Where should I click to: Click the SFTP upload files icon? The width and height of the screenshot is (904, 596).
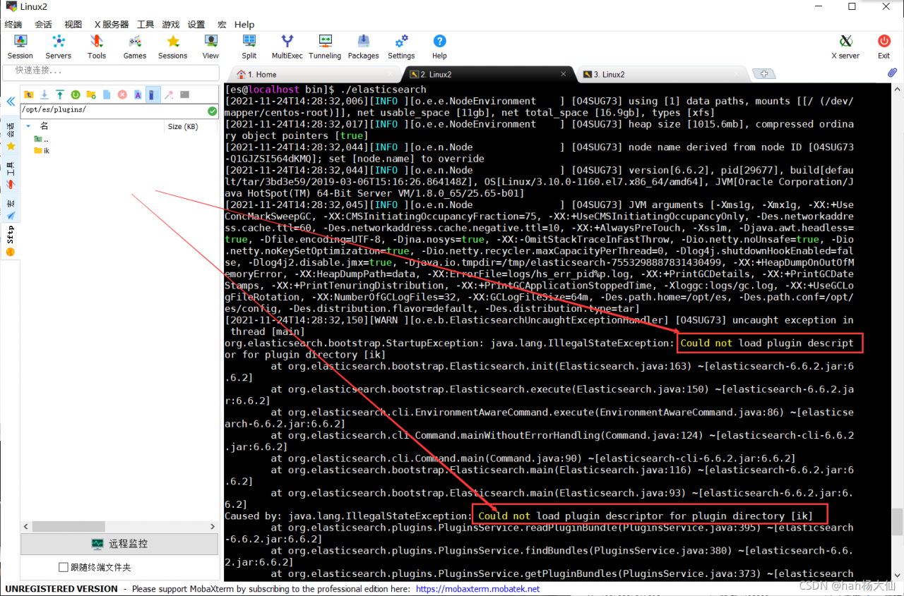pos(60,95)
